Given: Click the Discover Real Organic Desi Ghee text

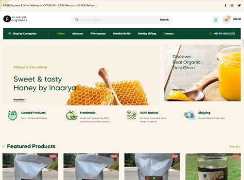Looking at the screenshot, I should (186, 62).
